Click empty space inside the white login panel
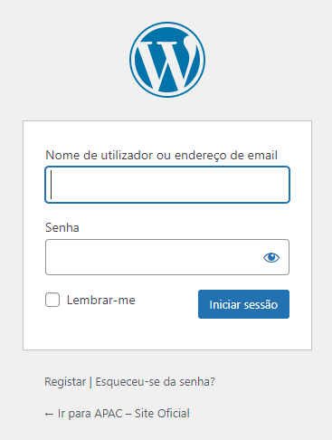Viewport: 332px width, 440px height. click(x=167, y=333)
